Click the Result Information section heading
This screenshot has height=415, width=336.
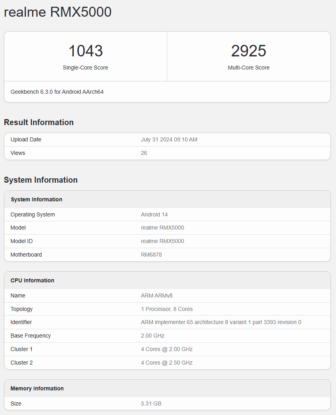pyautogui.click(x=38, y=122)
